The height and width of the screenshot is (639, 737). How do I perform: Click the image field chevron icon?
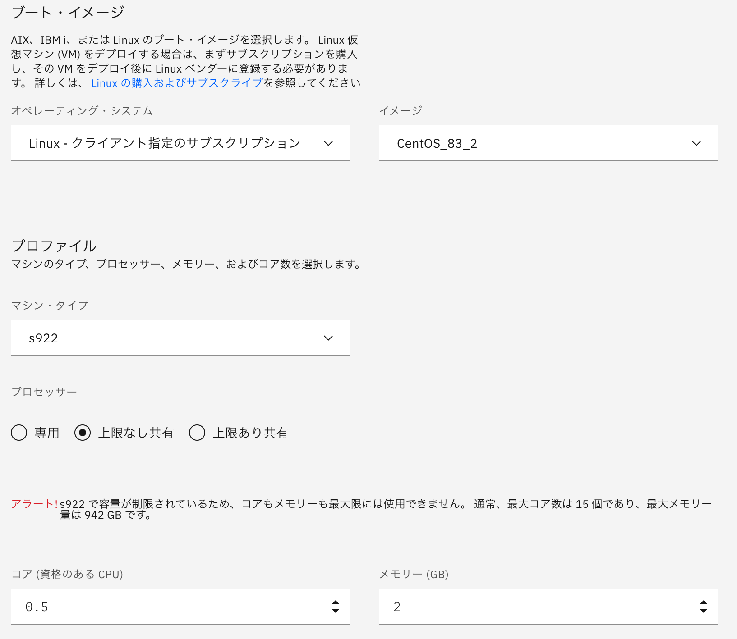[x=696, y=143]
